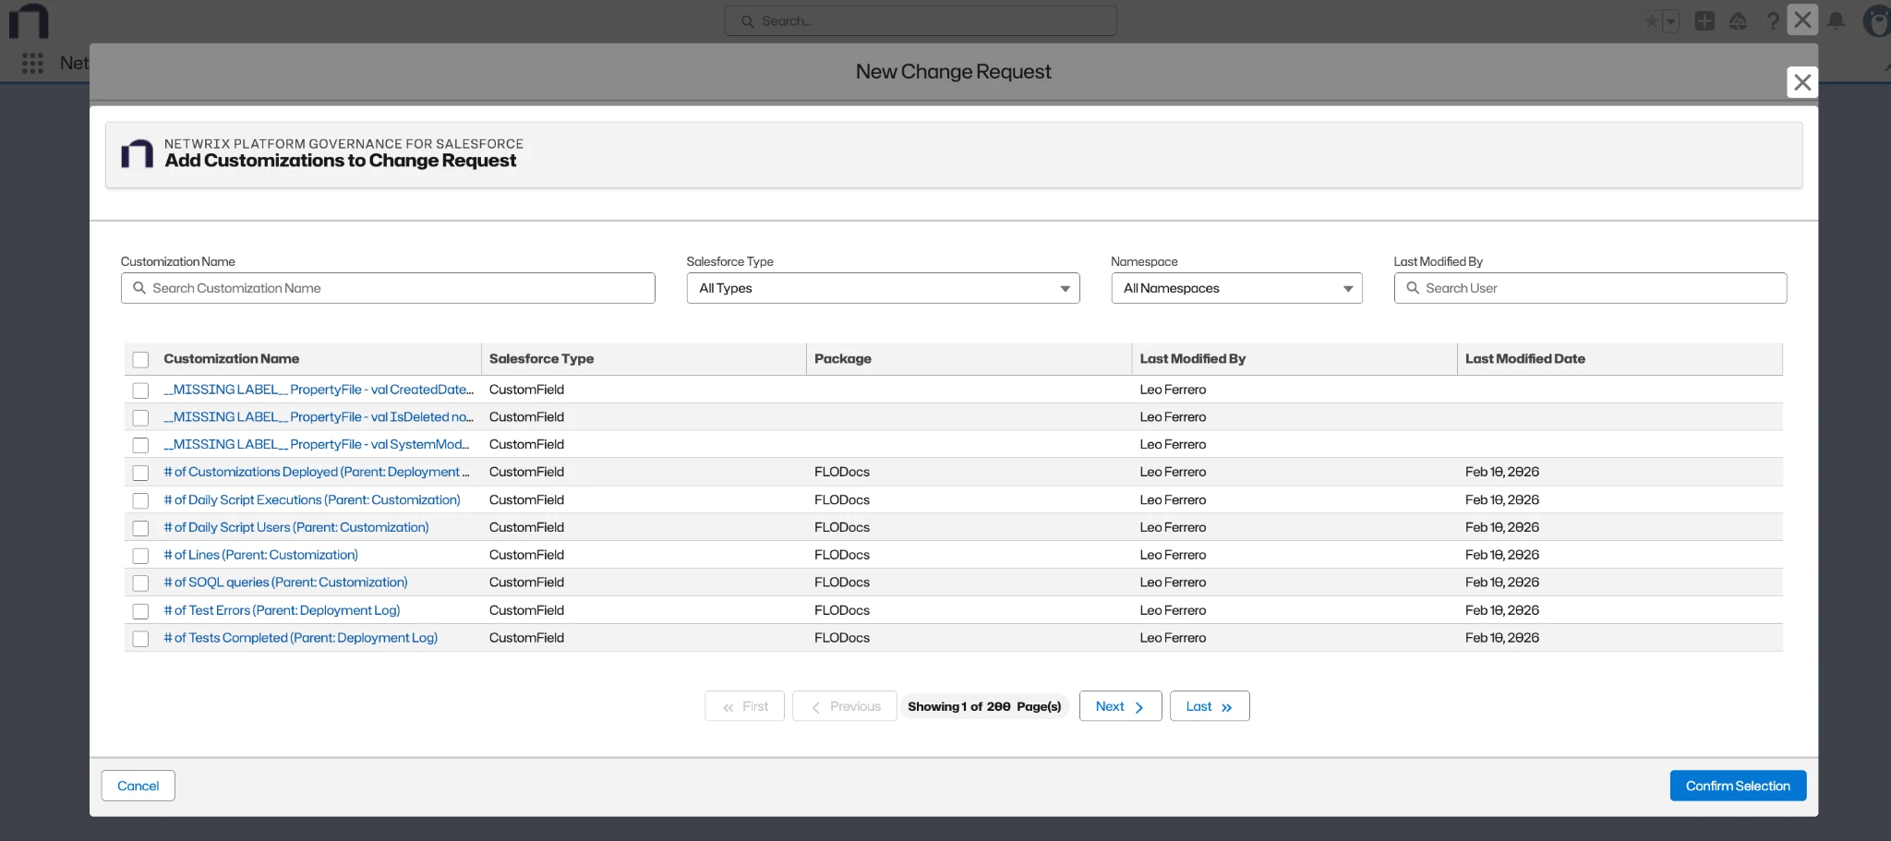This screenshot has width=1891, height=841.
Task: Check the '# of SOQL queries' row checkbox
Action: pyautogui.click(x=139, y=583)
